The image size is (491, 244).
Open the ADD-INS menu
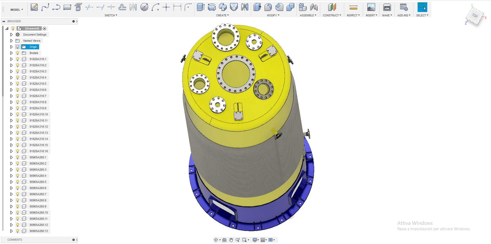pos(404,15)
